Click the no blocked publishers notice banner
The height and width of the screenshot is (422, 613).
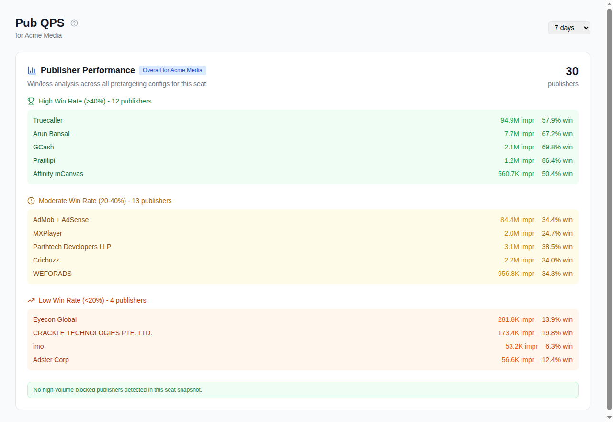[x=303, y=390]
